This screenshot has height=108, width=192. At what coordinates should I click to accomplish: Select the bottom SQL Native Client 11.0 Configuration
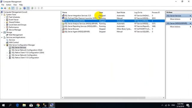25,58
